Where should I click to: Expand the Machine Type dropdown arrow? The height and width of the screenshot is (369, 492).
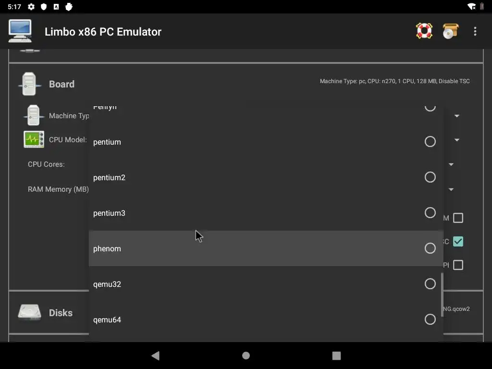457,116
